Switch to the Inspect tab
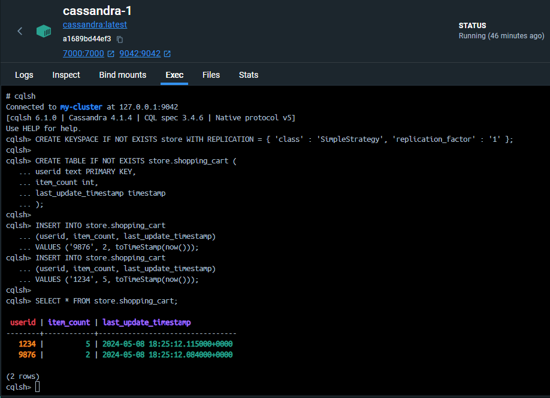Viewport: 550px width, 398px height. point(66,75)
